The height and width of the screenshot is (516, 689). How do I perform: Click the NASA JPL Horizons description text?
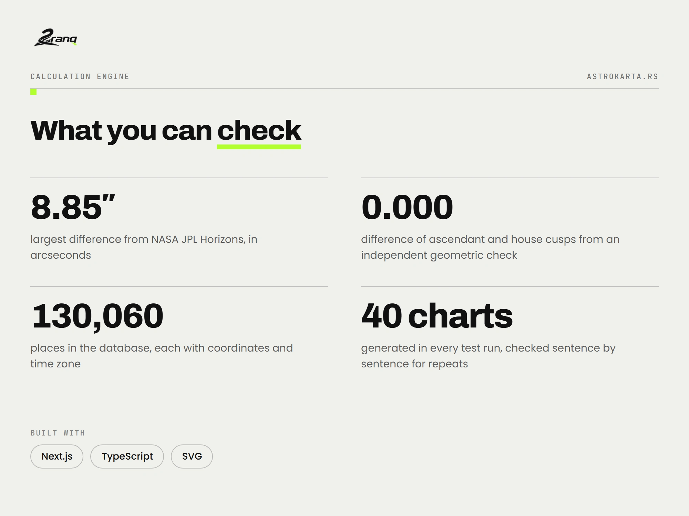144,247
